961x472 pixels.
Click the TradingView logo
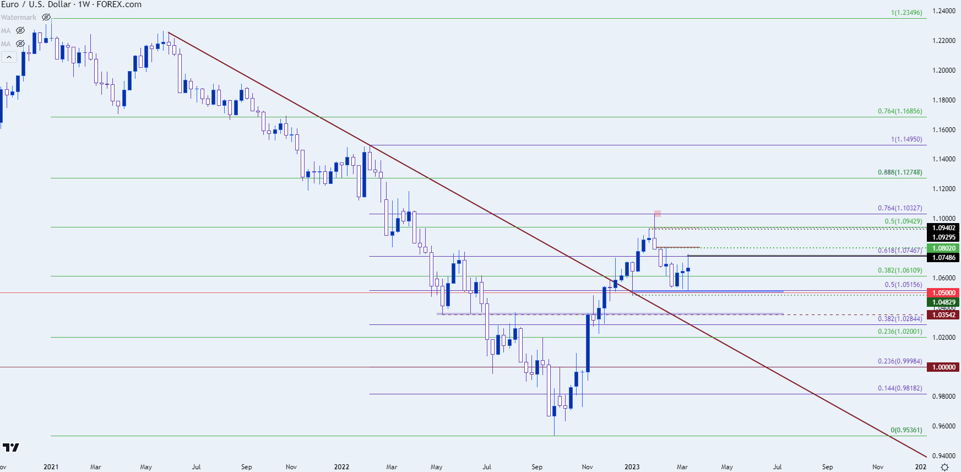[x=10, y=447]
